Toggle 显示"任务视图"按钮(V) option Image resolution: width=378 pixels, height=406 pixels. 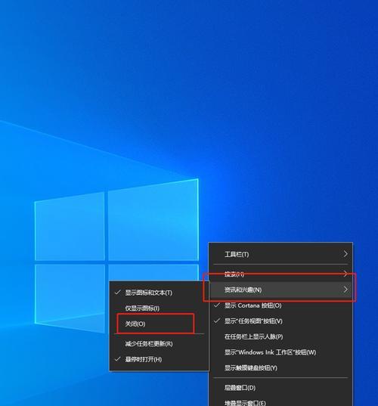pyautogui.click(x=280, y=321)
